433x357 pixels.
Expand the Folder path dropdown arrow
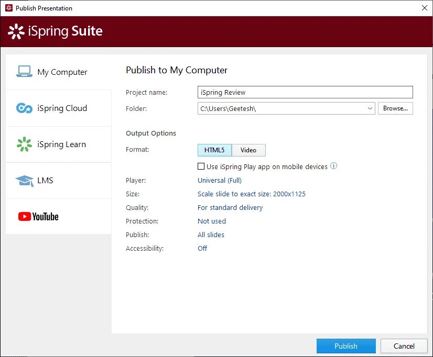coord(370,108)
